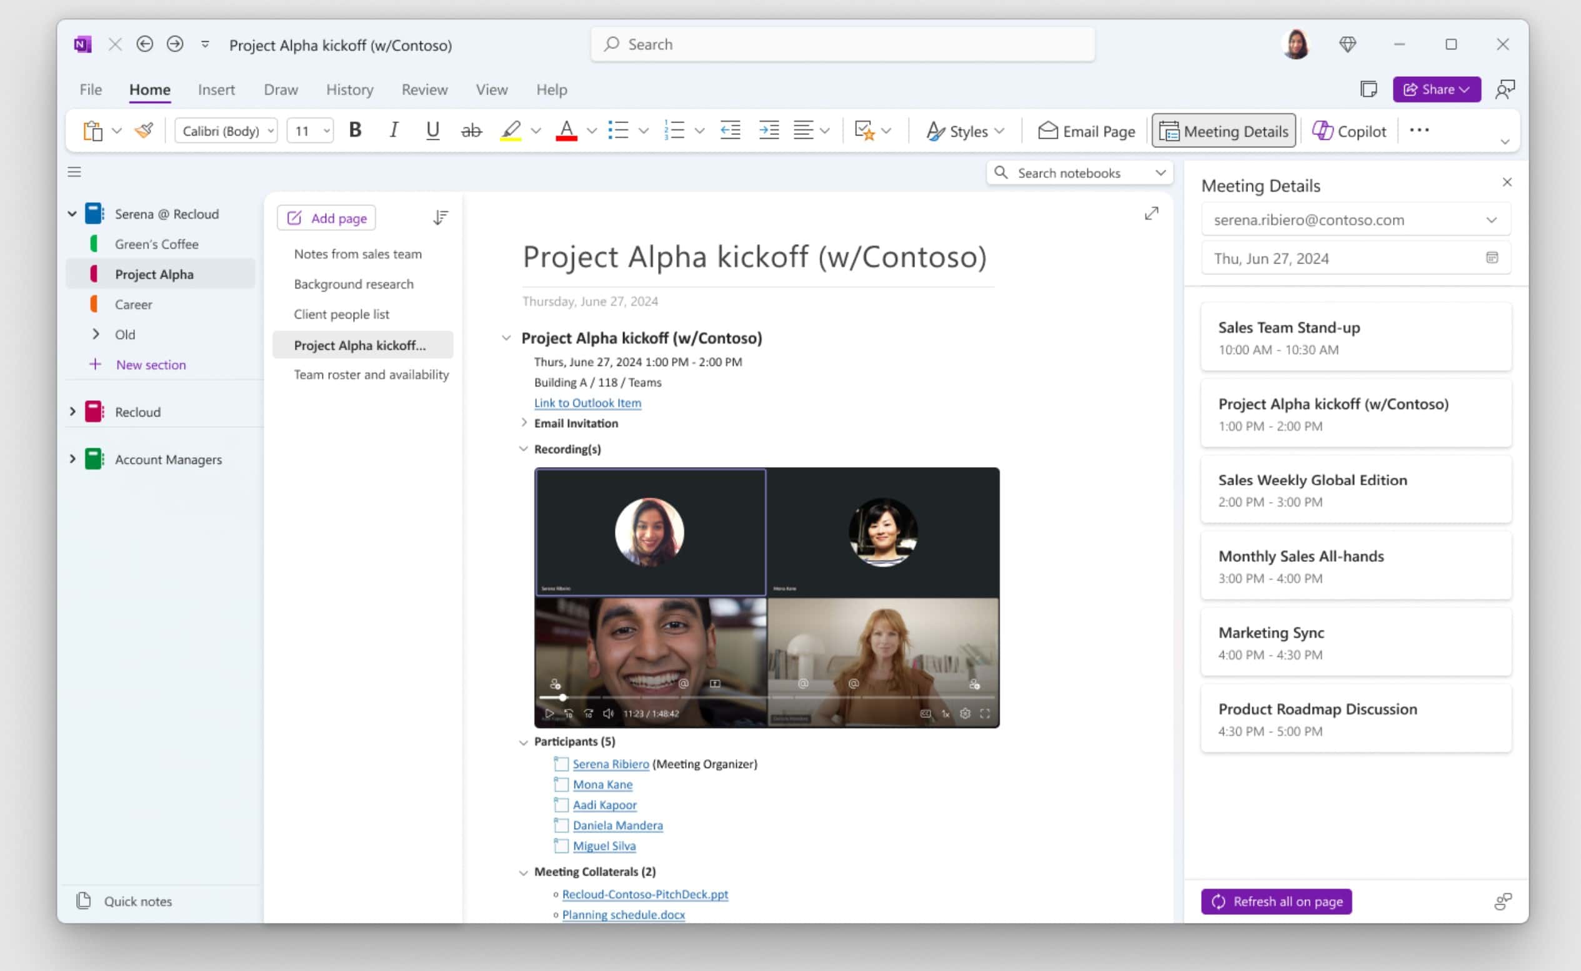Click the paragraph alignment icon
The width and height of the screenshot is (1581, 971).
[x=804, y=131]
